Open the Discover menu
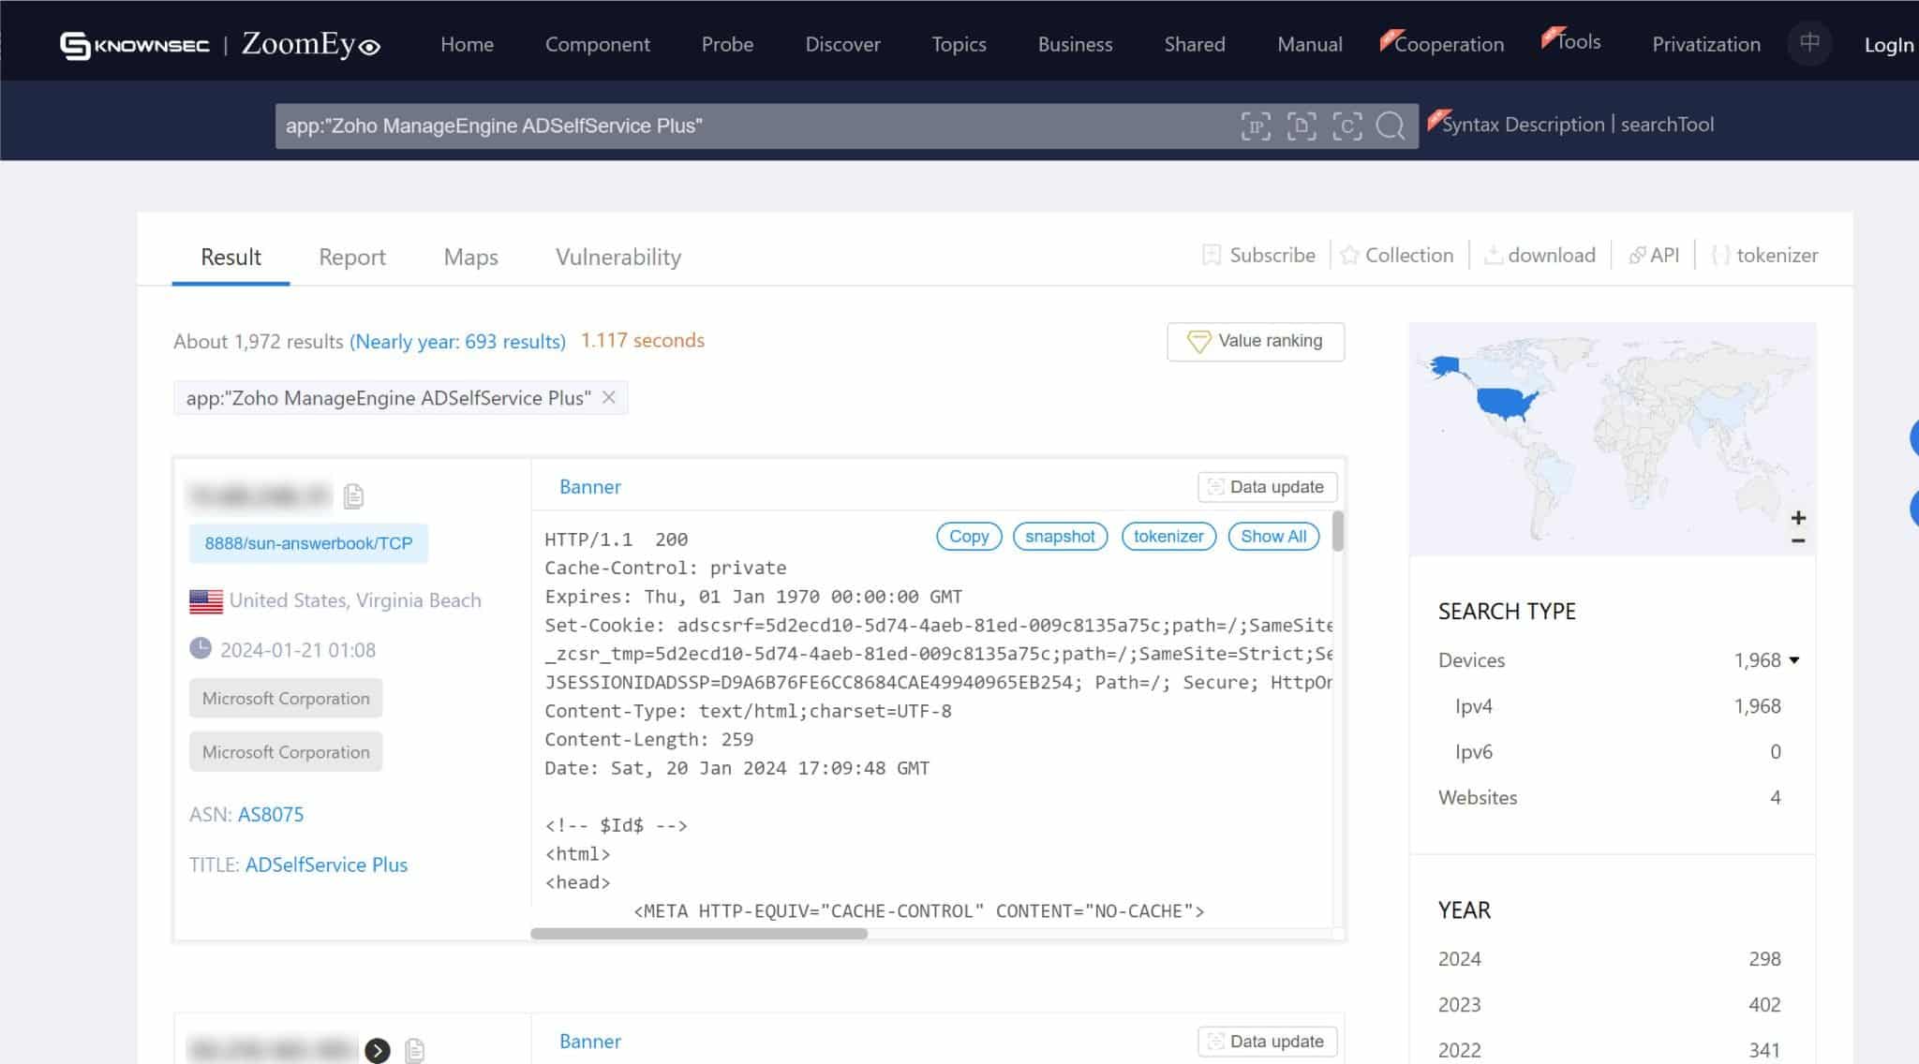 (x=842, y=44)
